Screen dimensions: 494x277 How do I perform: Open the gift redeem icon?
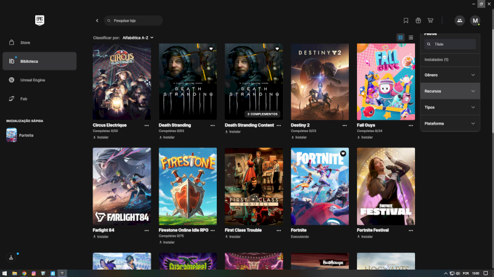coord(418,20)
